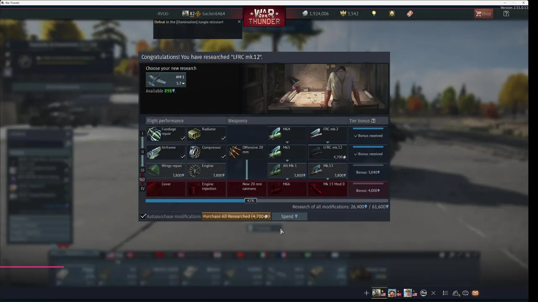Click the Silver Lions balance 1,924,006
This screenshot has height=302, width=538.
pos(315,13)
